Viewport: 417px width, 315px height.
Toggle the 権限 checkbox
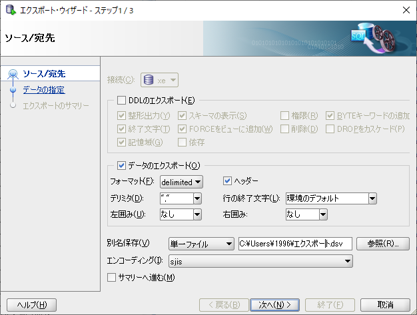coord(285,116)
